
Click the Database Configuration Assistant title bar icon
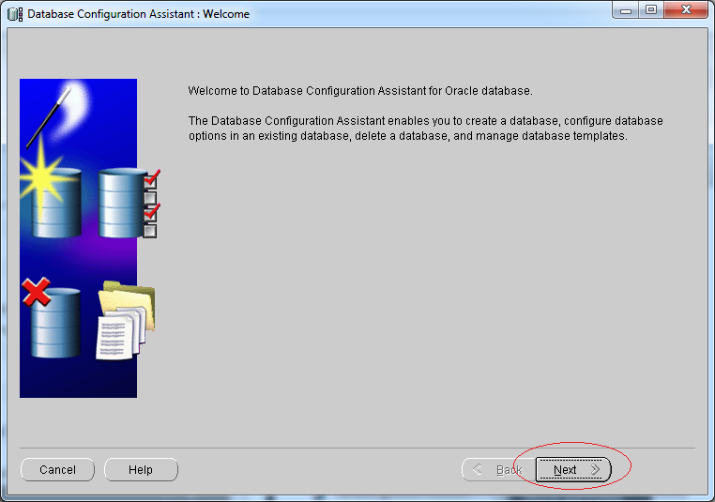point(15,14)
